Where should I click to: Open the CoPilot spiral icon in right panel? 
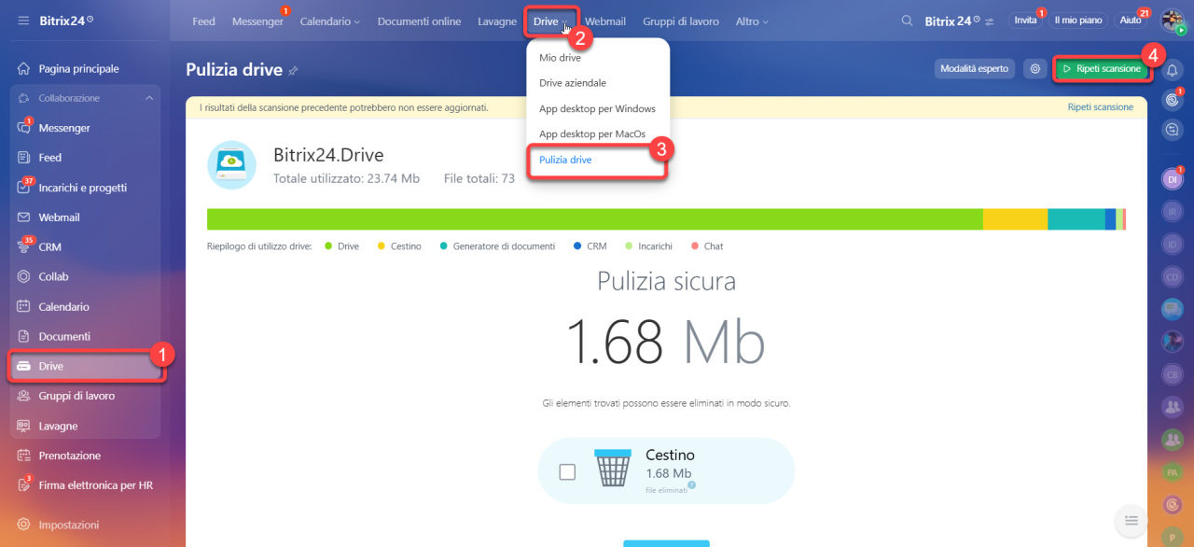1173,100
